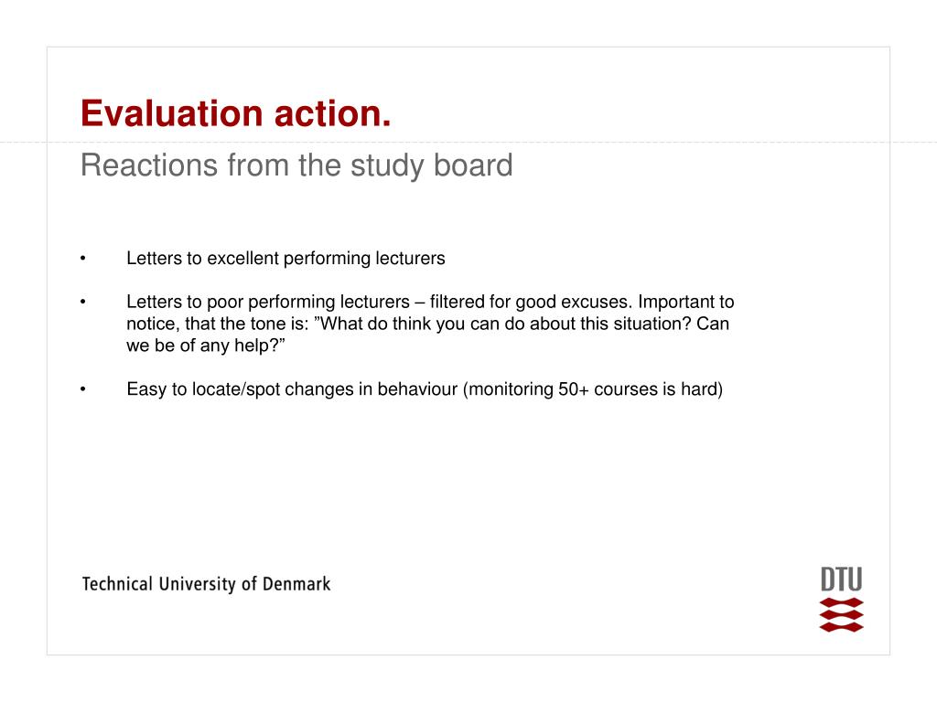Image resolution: width=937 pixels, height=702 pixels.
Task: Click the word 'Denmark' in footer
Action: pyautogui.click(x=296, y=584)
